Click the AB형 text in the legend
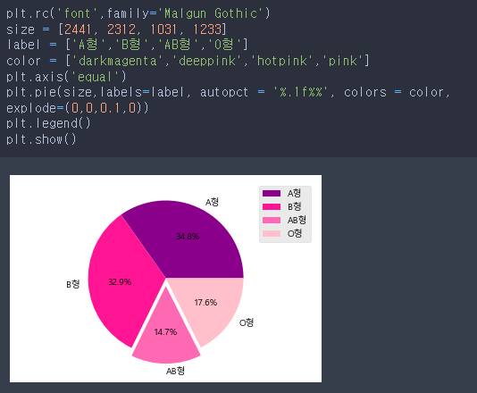 297,220
